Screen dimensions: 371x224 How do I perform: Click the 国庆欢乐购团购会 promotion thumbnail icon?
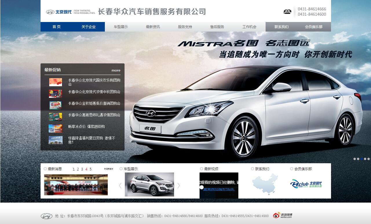pyautogui.click(x=55, y=82)
